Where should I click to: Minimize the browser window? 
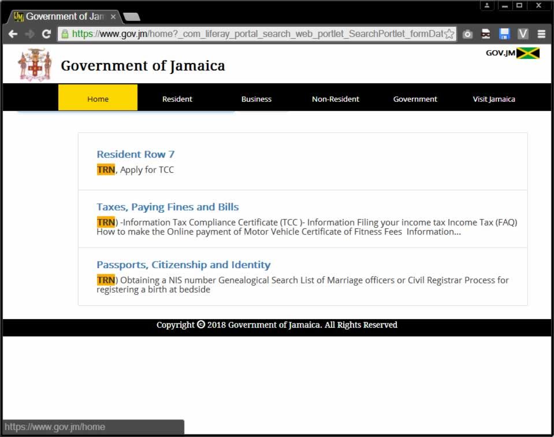[x=505, y=5]
